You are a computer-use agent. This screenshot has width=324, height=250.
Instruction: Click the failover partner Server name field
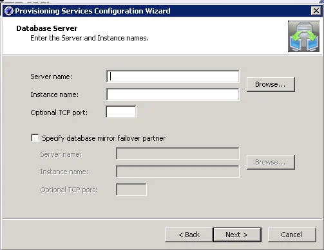click(178, 154)
